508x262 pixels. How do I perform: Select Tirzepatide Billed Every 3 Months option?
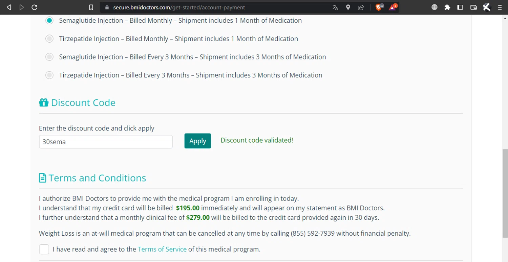[49, 75]
